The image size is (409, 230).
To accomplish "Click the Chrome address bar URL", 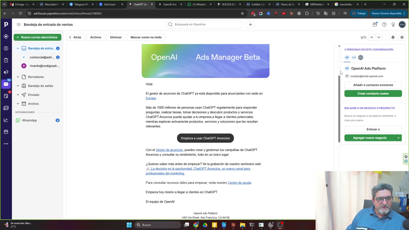I will 67,13.
